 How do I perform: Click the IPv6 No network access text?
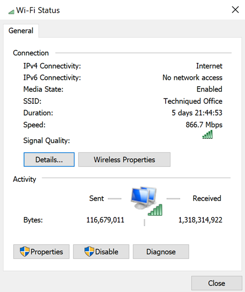coord(193,77)
